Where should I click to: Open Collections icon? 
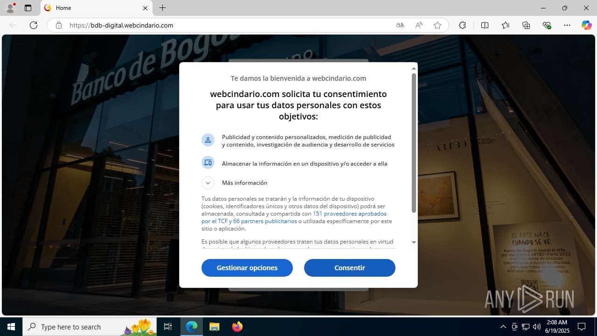[x=526, y=25]
